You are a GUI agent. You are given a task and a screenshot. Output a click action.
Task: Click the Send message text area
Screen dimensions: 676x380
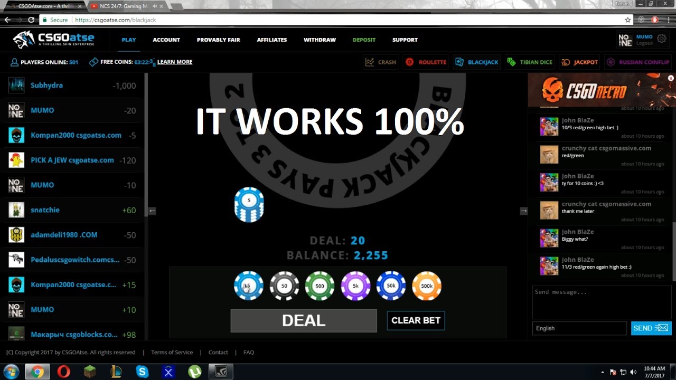coord(602,302)
